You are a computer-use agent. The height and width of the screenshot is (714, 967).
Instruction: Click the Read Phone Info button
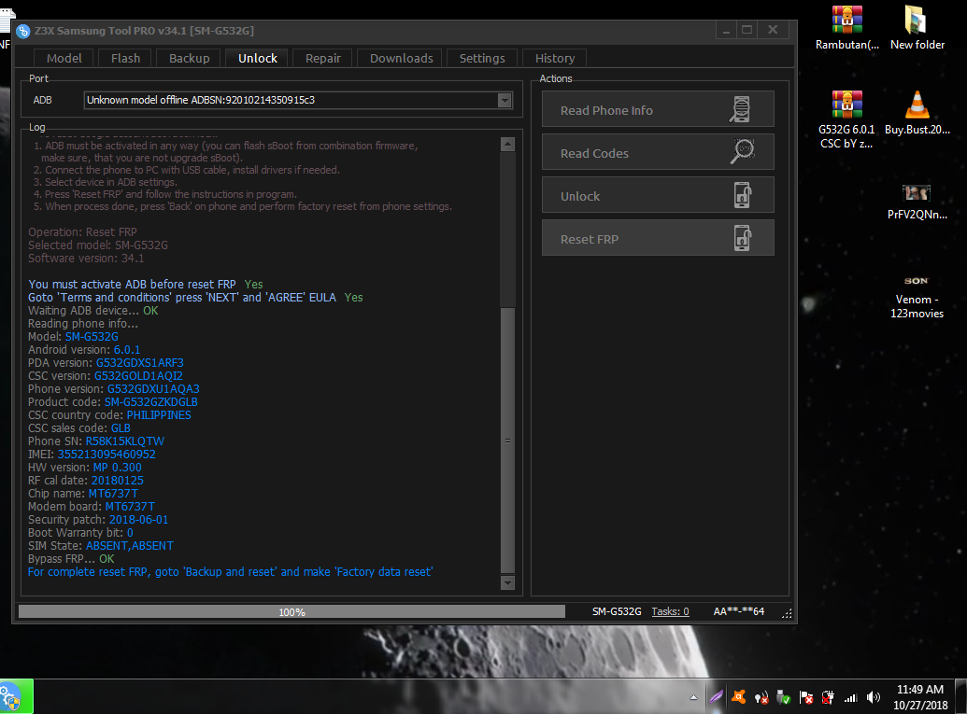[658, 109]
